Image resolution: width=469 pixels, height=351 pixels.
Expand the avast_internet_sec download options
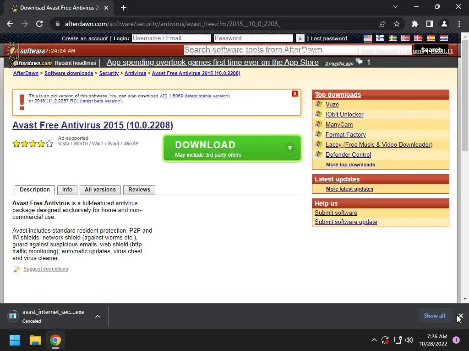(98, 316)
